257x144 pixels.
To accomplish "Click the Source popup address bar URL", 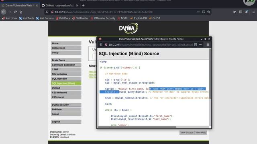I will coord(151,44).
